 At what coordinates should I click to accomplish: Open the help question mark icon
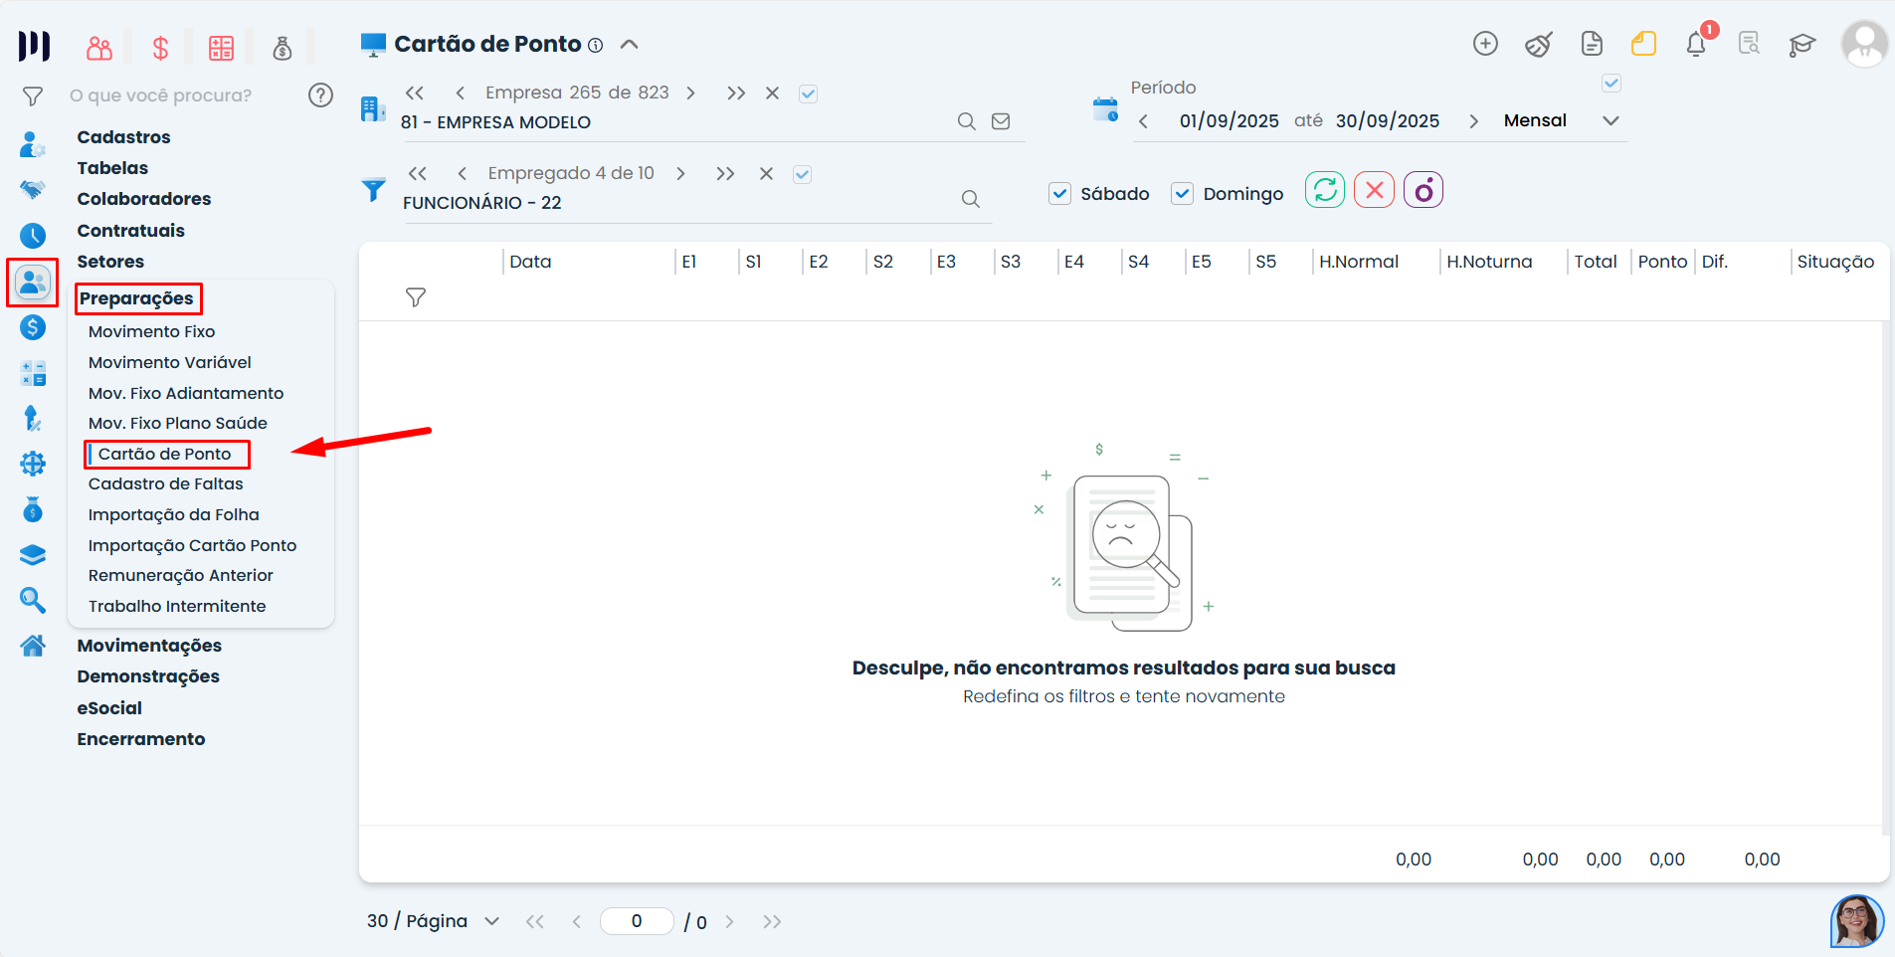click(320, 96)
